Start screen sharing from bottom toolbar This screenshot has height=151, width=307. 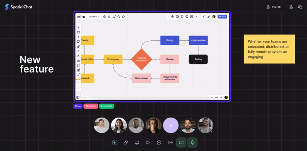137,143
